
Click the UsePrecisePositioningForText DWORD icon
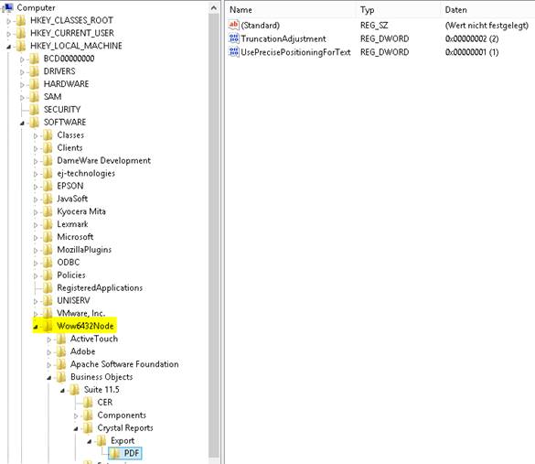point(234,52)
